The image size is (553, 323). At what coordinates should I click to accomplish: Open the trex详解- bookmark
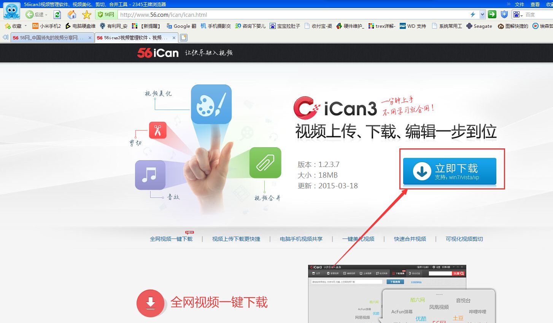[x=382, y=26]
